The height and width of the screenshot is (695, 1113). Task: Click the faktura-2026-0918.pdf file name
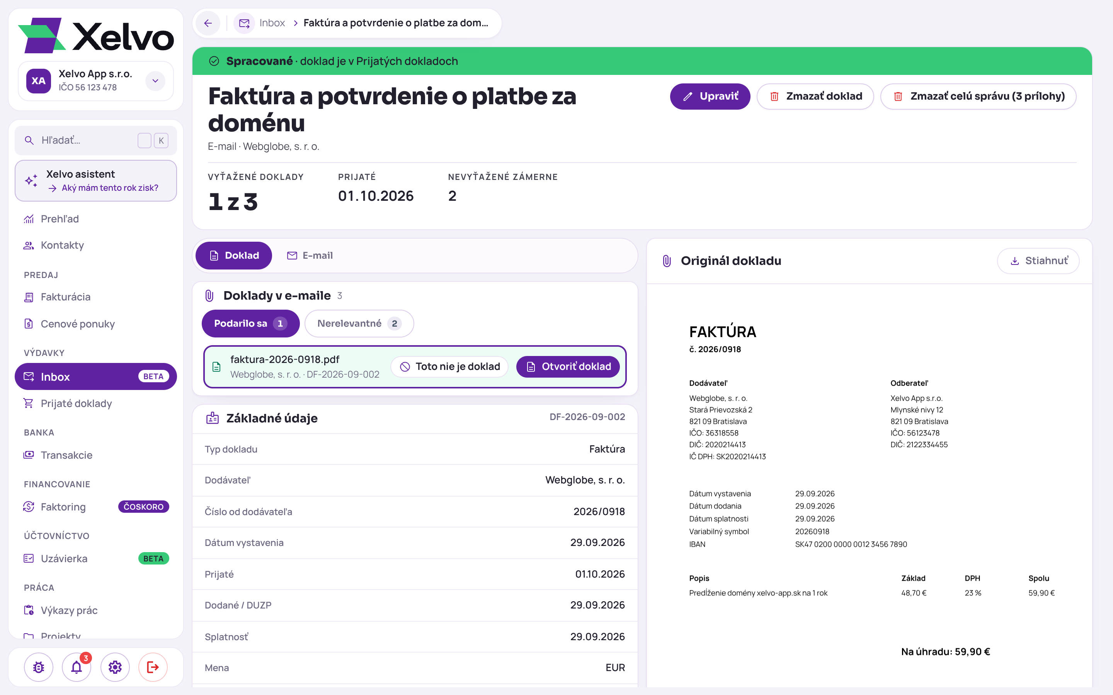point(285,359)
